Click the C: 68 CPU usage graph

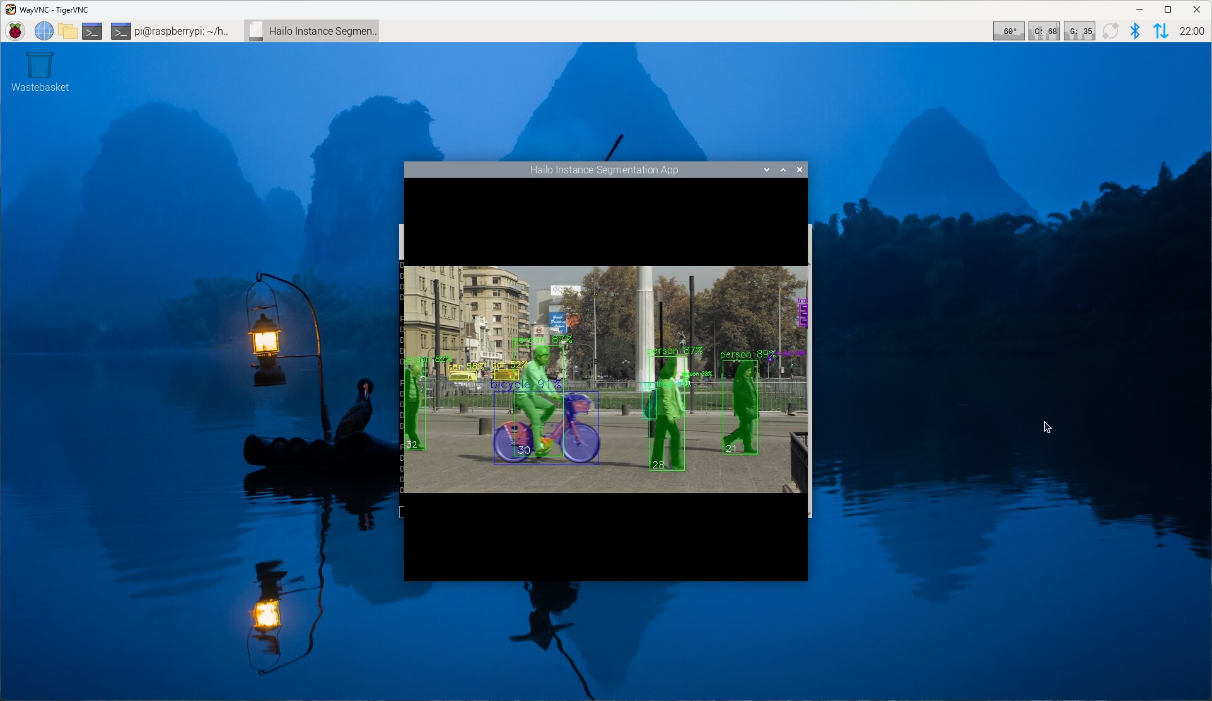coord(1044,31)
